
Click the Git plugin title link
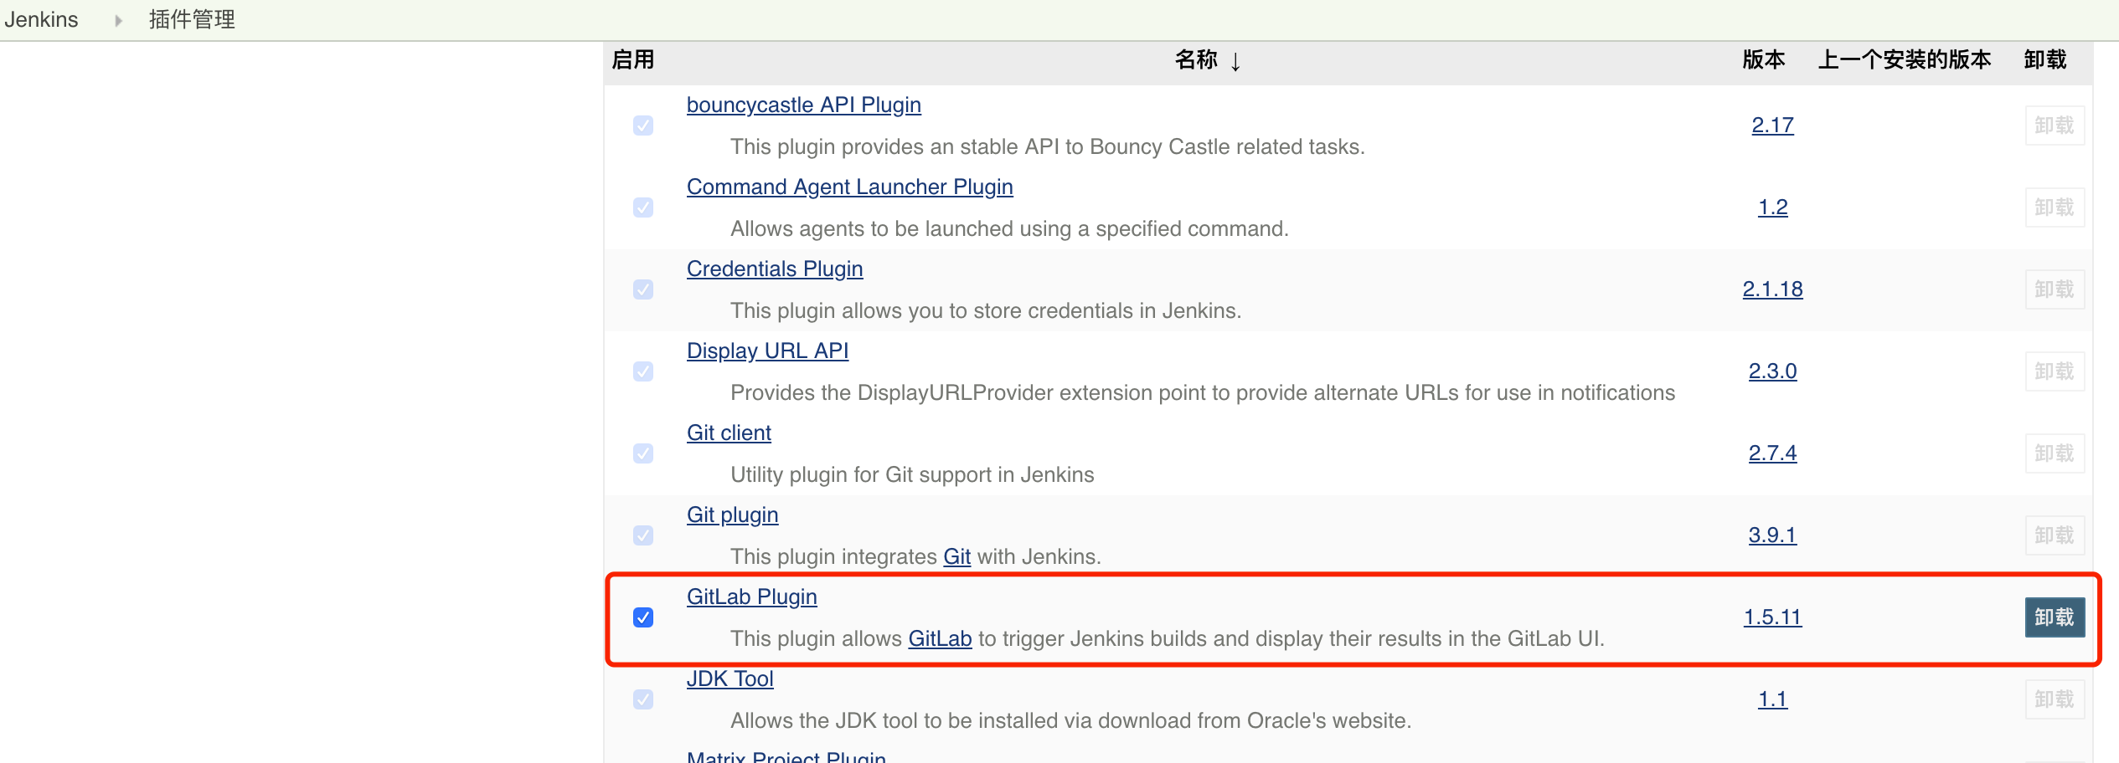click(x=732, y=515)
